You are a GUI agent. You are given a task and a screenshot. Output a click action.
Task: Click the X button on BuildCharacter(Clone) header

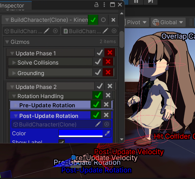113,20
